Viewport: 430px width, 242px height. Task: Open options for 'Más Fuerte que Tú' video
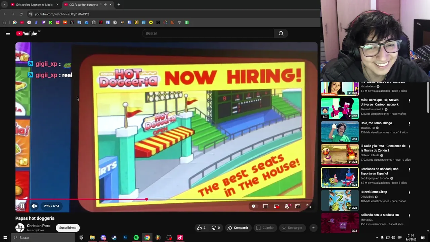(x=409, y=100)
